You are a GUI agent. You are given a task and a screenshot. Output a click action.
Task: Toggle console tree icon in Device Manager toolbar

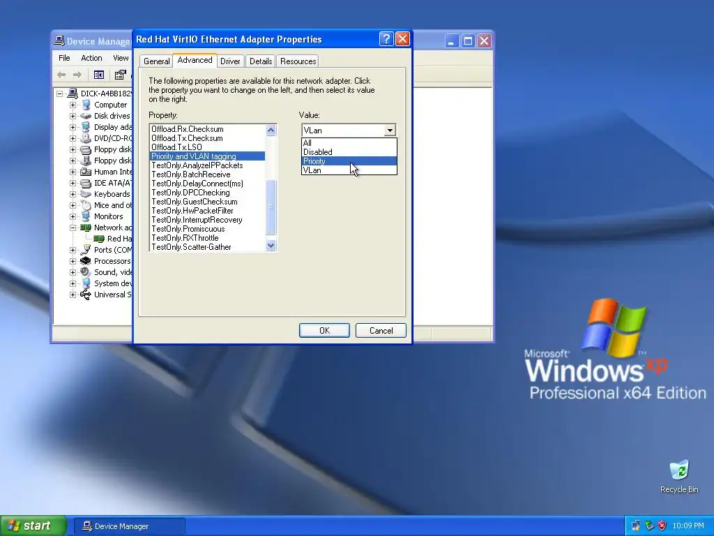click(99, 75)
